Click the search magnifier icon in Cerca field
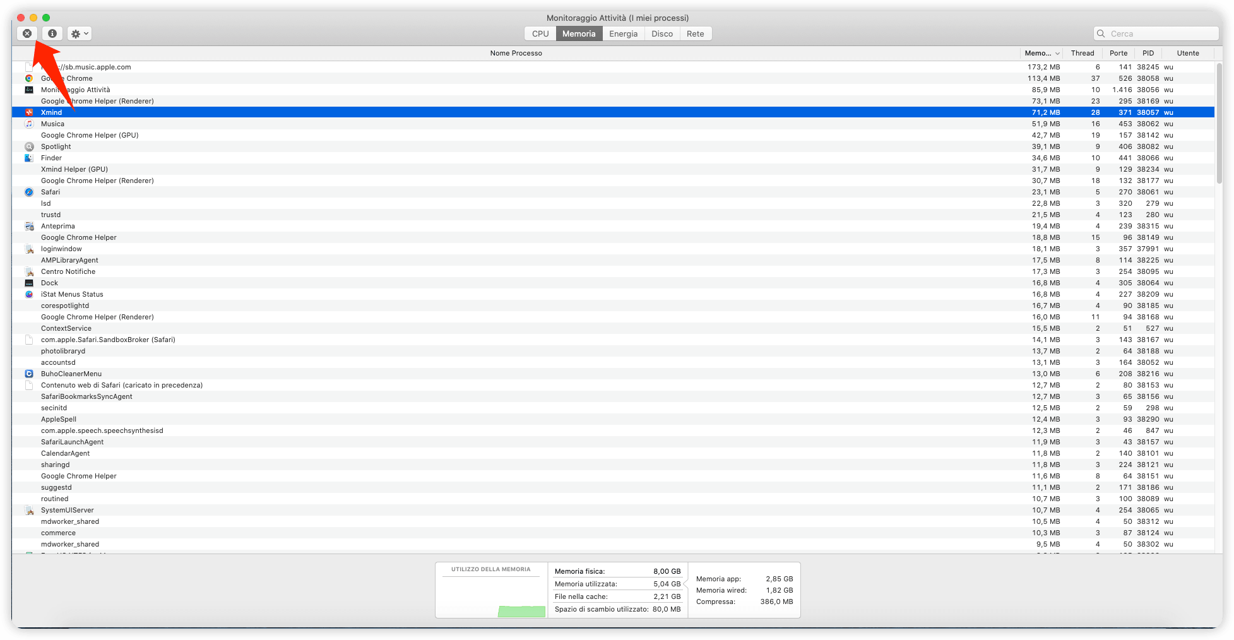 click(x=1101, y=33)
